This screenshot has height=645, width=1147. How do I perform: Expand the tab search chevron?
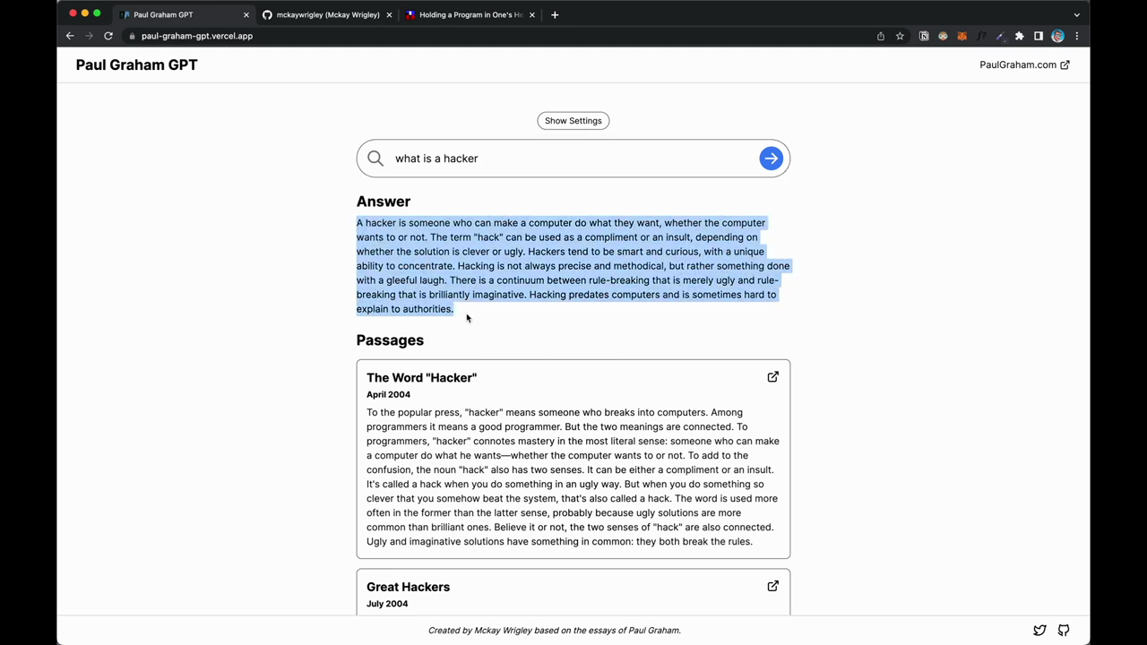pos(1077,14)
